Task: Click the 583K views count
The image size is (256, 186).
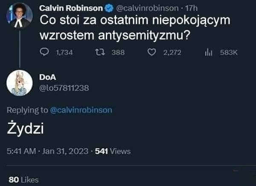Action: click(228, 52)
